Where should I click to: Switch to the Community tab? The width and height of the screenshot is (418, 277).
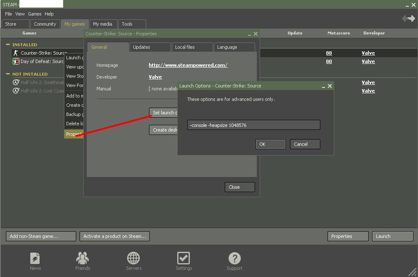point(45,24)
